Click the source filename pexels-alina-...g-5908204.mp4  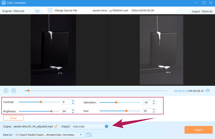[x=110, y=10]
